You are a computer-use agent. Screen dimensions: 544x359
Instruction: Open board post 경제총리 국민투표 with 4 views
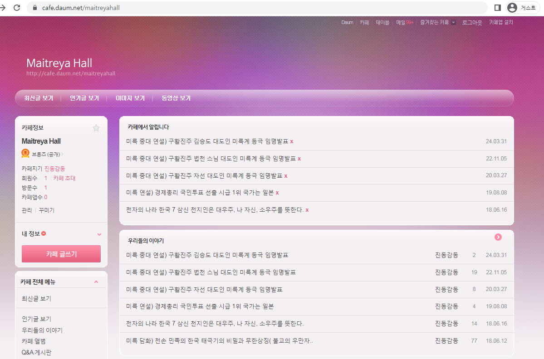click(200, 306)
